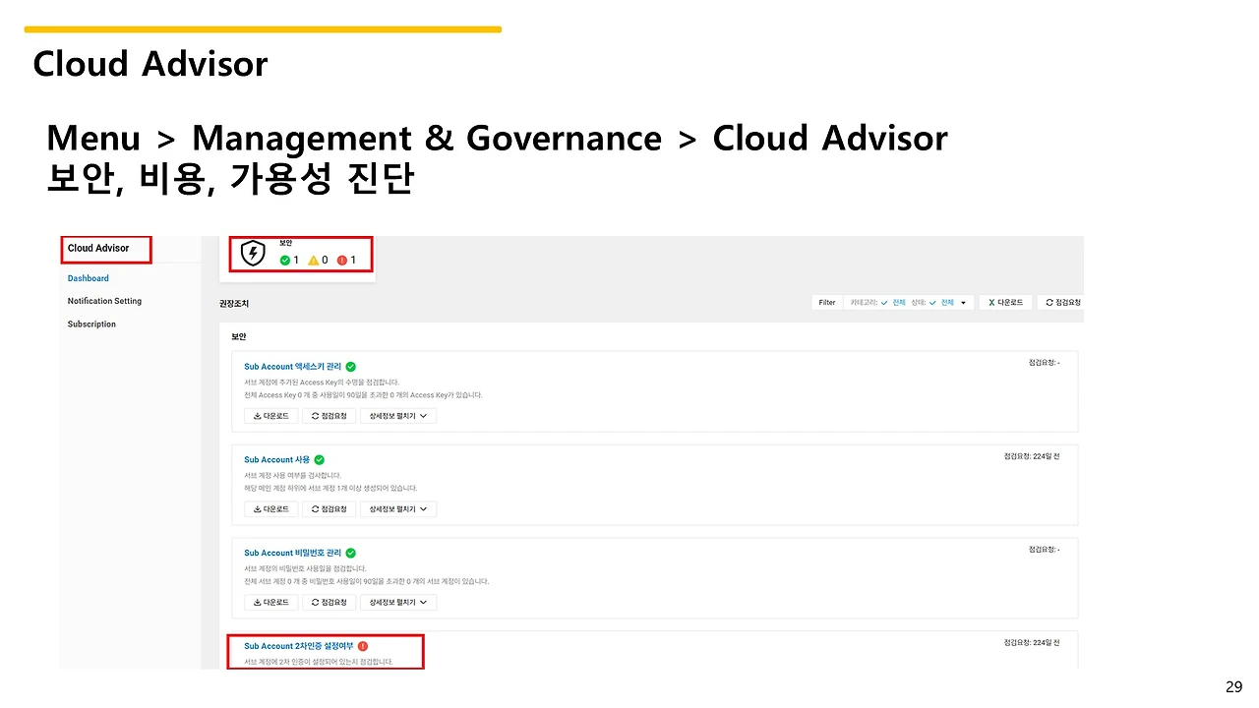This screenshot has height=708, width=1259.
Task: Open the Sub Account 비밀번호 관리 link
Action: pyautogui.click(x=293, y=554)
